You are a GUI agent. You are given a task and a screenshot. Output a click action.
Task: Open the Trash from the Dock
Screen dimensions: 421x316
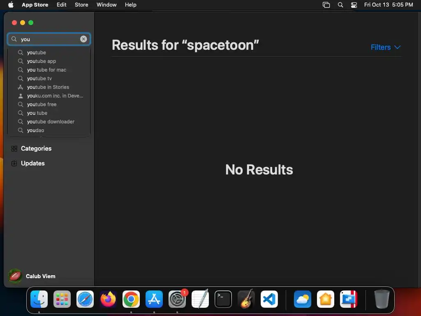coord(382,299)
